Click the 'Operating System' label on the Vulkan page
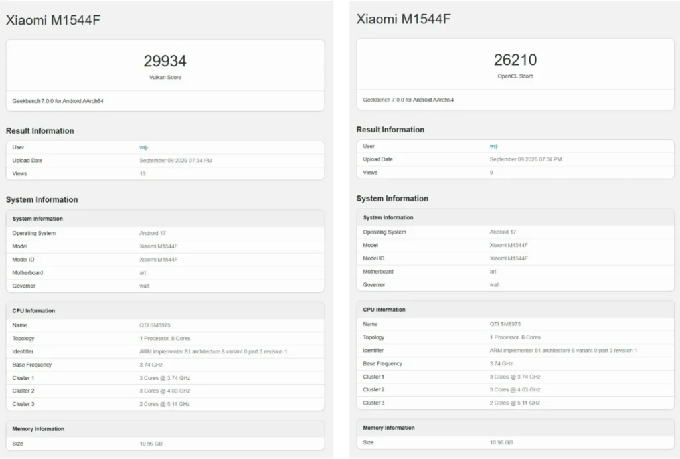 click(x=34, y=233)
